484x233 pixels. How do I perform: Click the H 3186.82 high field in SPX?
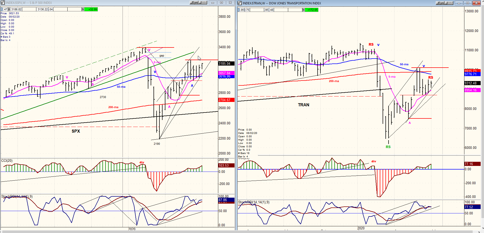click(15, 9)
